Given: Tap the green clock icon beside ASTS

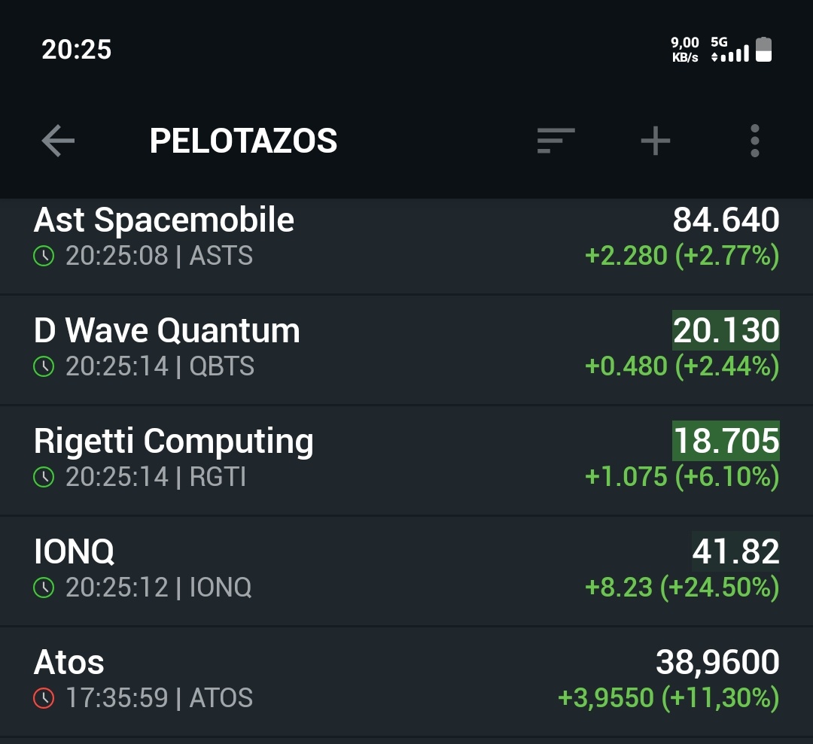Looking at the screenshot, I should point(44,257).
